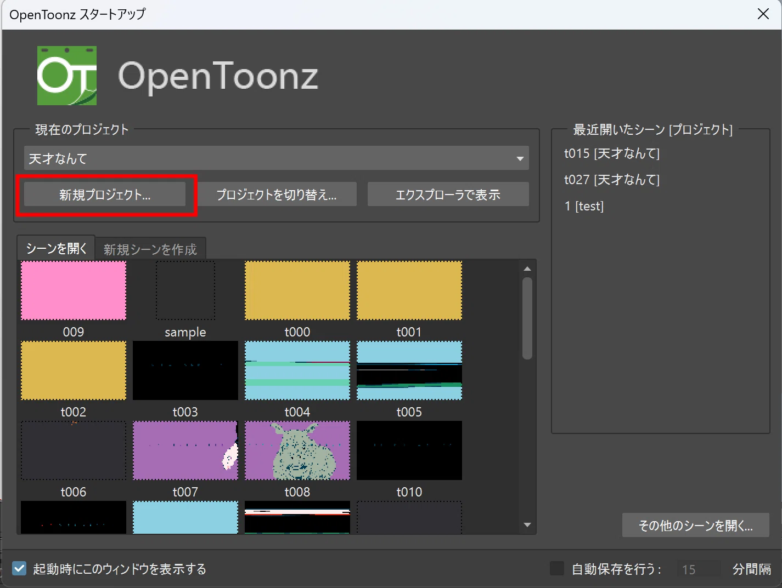782x588 pixels.
Task: Click the scene list scroll down arrow
Action: [x=527, y=525]
